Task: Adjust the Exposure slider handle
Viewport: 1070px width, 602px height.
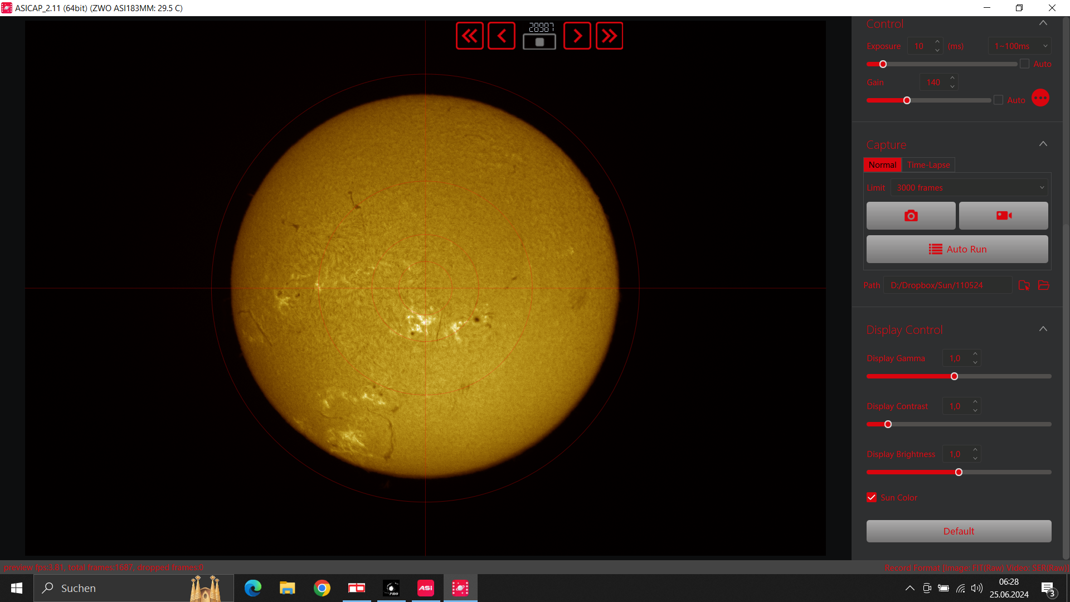Action: [x=883, y=64]
